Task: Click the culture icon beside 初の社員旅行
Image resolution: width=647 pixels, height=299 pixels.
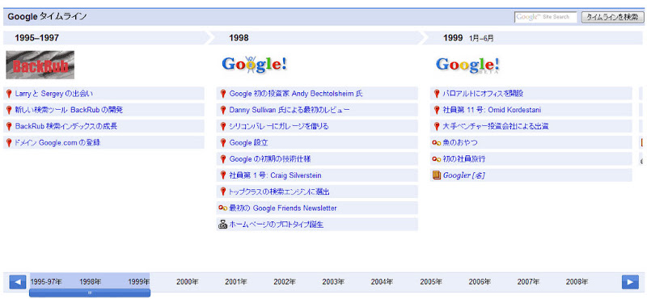Action: (x=437, y=159)
